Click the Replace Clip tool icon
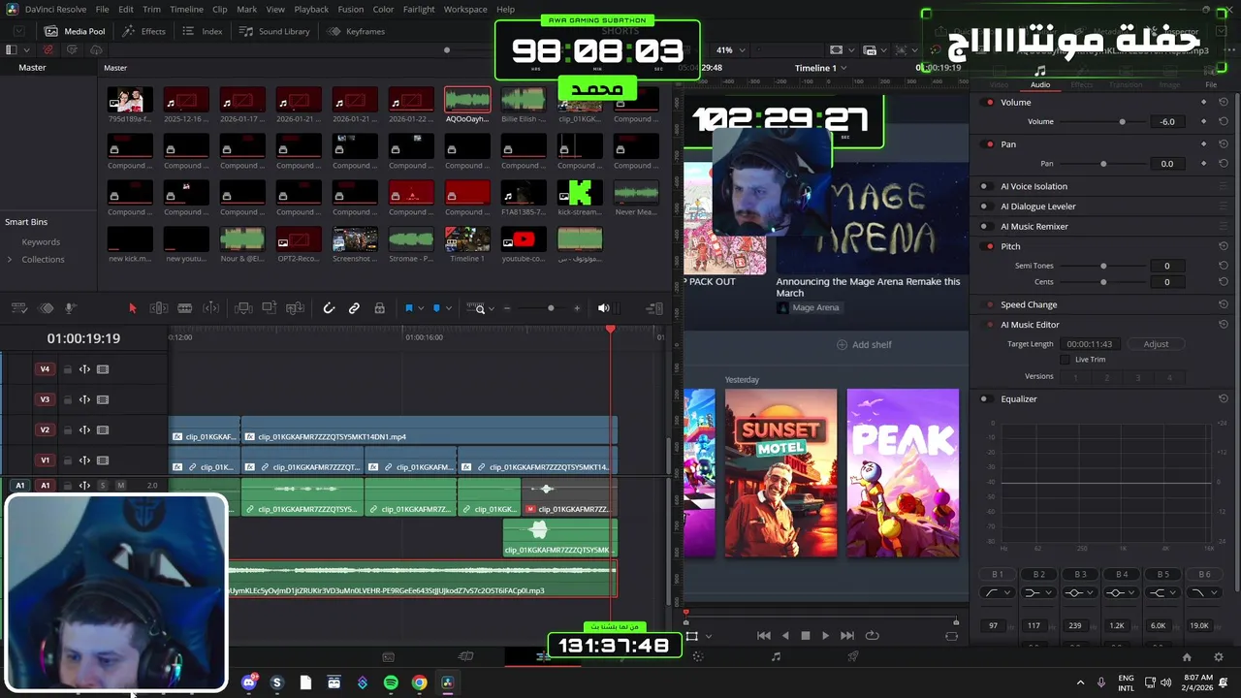1241x698 pixels. [x=296, y=308]
